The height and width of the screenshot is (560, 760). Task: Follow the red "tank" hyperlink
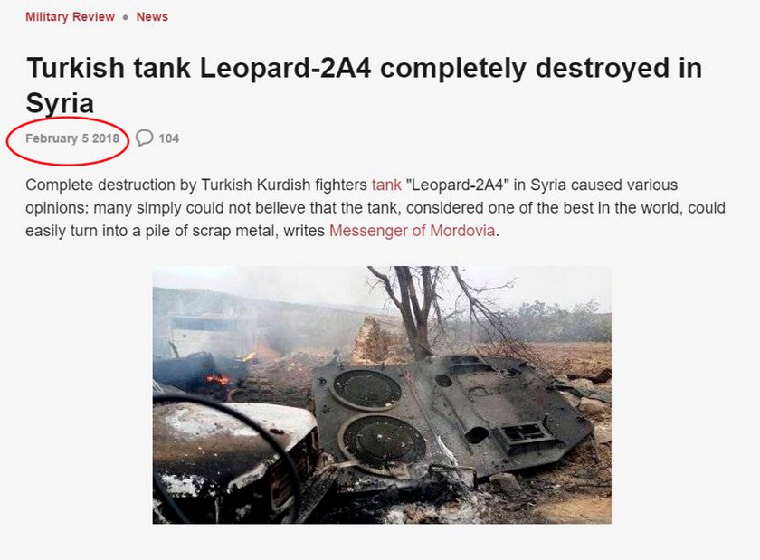coord(386,185)
